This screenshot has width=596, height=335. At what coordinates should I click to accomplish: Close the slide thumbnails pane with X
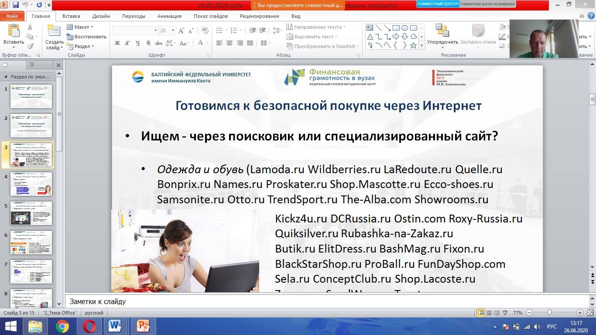click(x=58, y=65)
